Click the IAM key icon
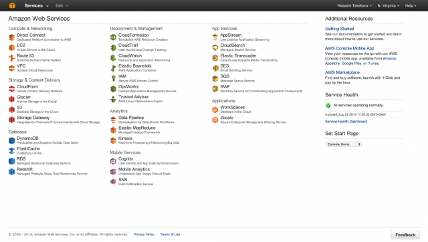The height and width of the screenshot is (242, 428). click(113, 79)
